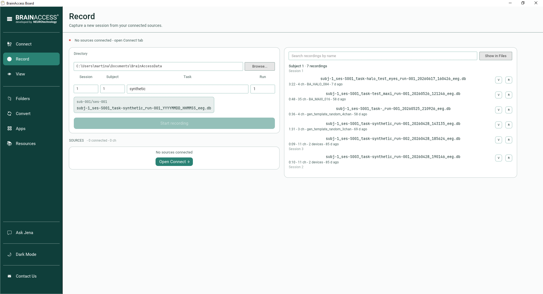
Task: Click the Browse... button
Action: click(x=260, y=66)
